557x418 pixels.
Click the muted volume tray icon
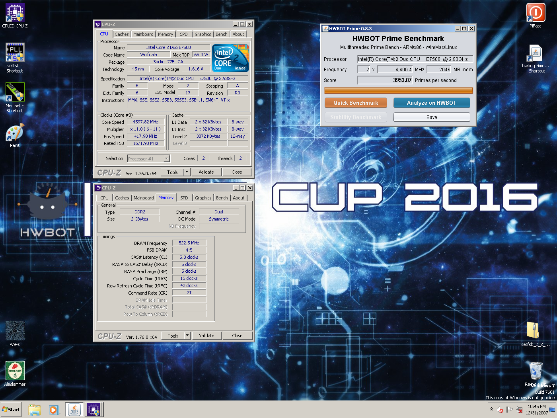[500, 410]
